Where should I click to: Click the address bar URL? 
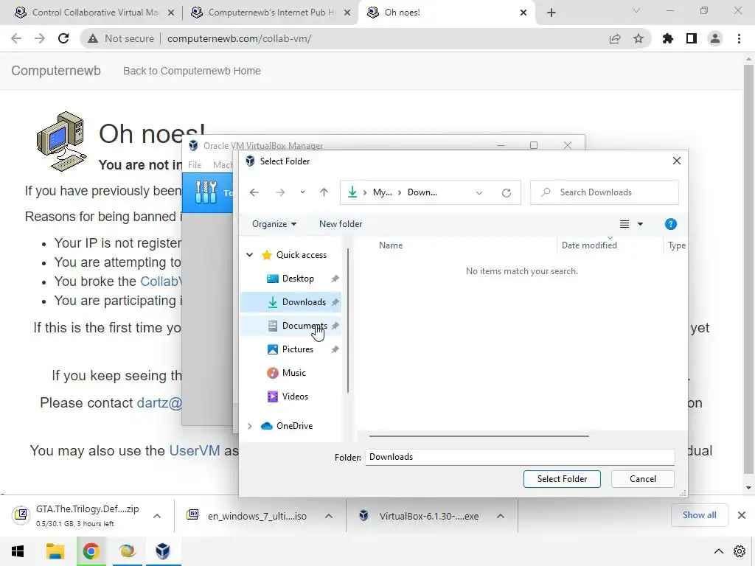click(x=240, y=38)
